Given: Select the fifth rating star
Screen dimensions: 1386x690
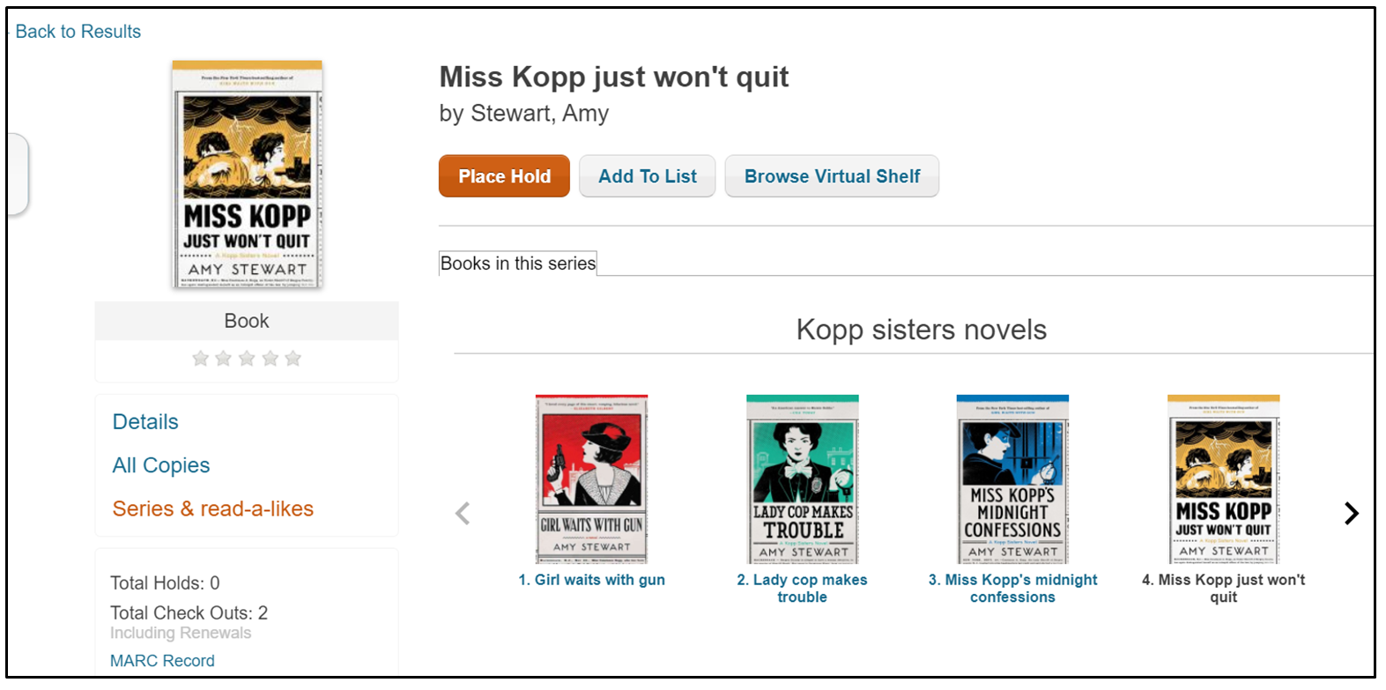Looking at the screenshot, I should [293, 358].
